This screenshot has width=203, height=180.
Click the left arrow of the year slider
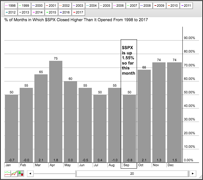30,174
